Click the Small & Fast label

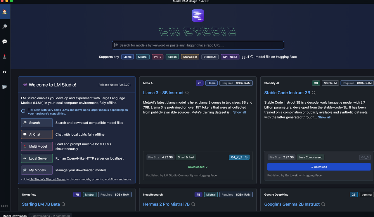click(x=186, y=157)
